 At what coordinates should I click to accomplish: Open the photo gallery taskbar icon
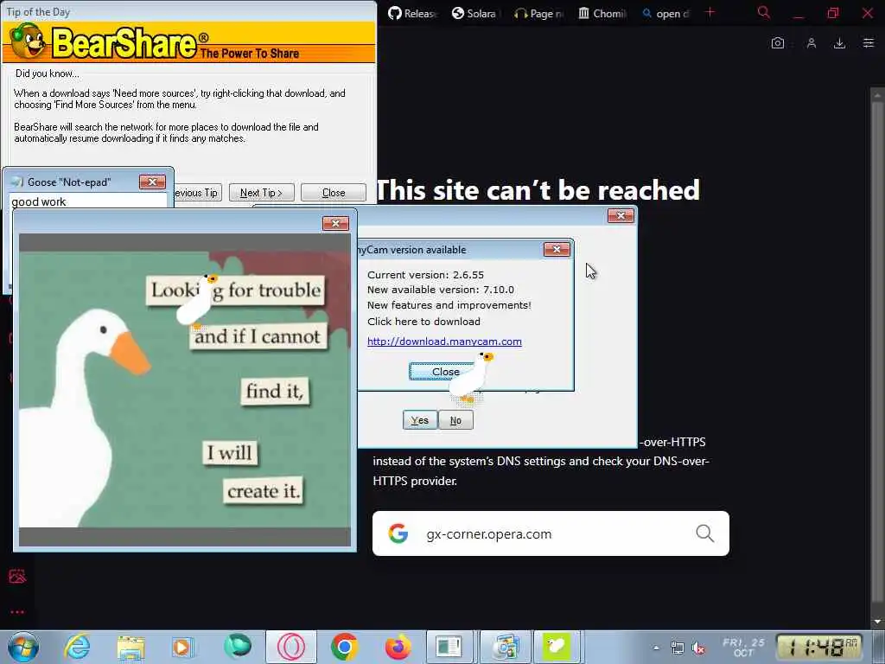pos(504,647)
